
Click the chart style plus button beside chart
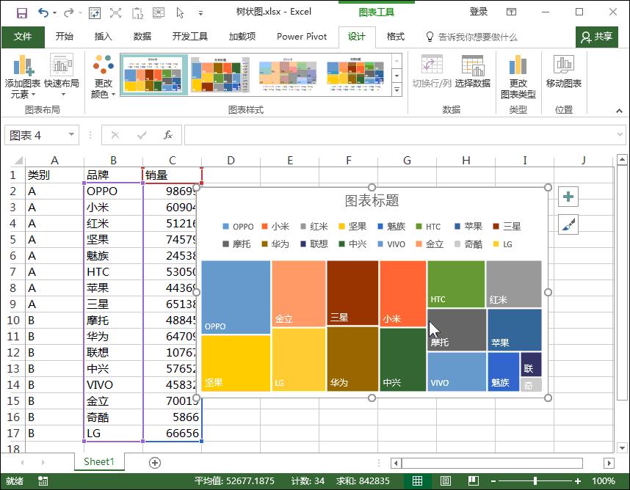click(x=568, y=197)
